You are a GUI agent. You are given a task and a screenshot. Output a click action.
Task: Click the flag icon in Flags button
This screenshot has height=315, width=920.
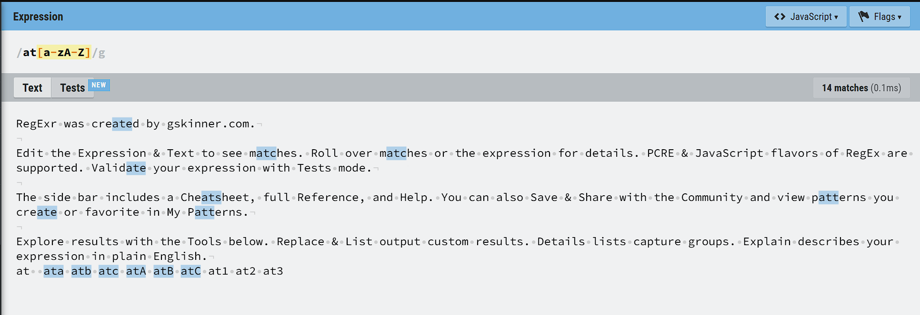[863, 17]
